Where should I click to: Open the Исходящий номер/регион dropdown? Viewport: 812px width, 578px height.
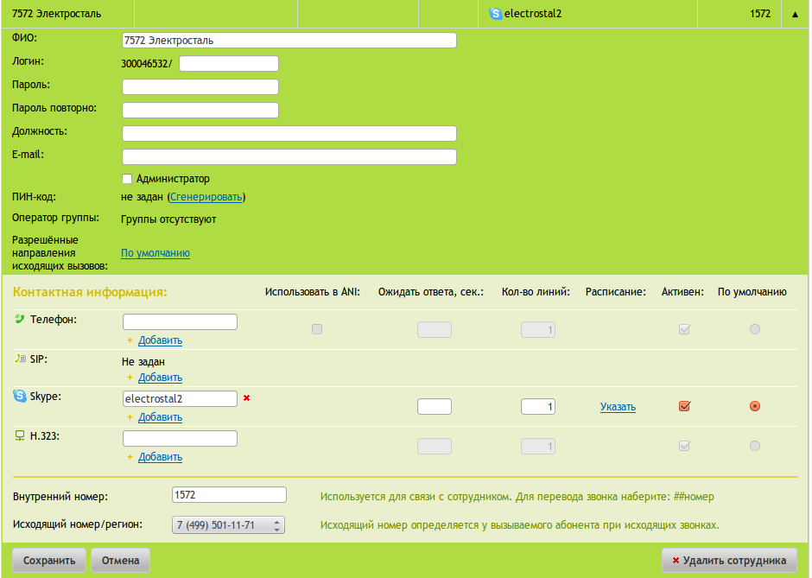click(x=228, y=525)
